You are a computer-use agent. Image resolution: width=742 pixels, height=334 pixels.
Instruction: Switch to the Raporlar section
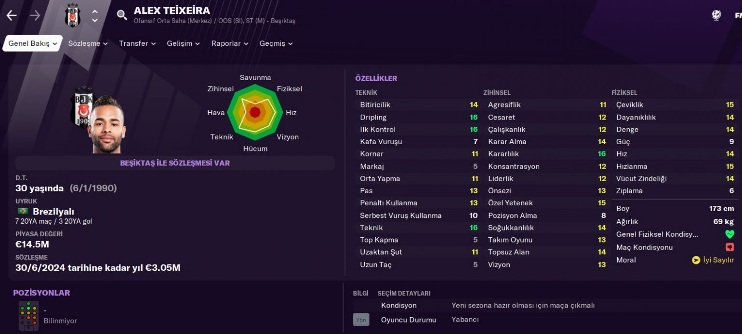(229, 43)
